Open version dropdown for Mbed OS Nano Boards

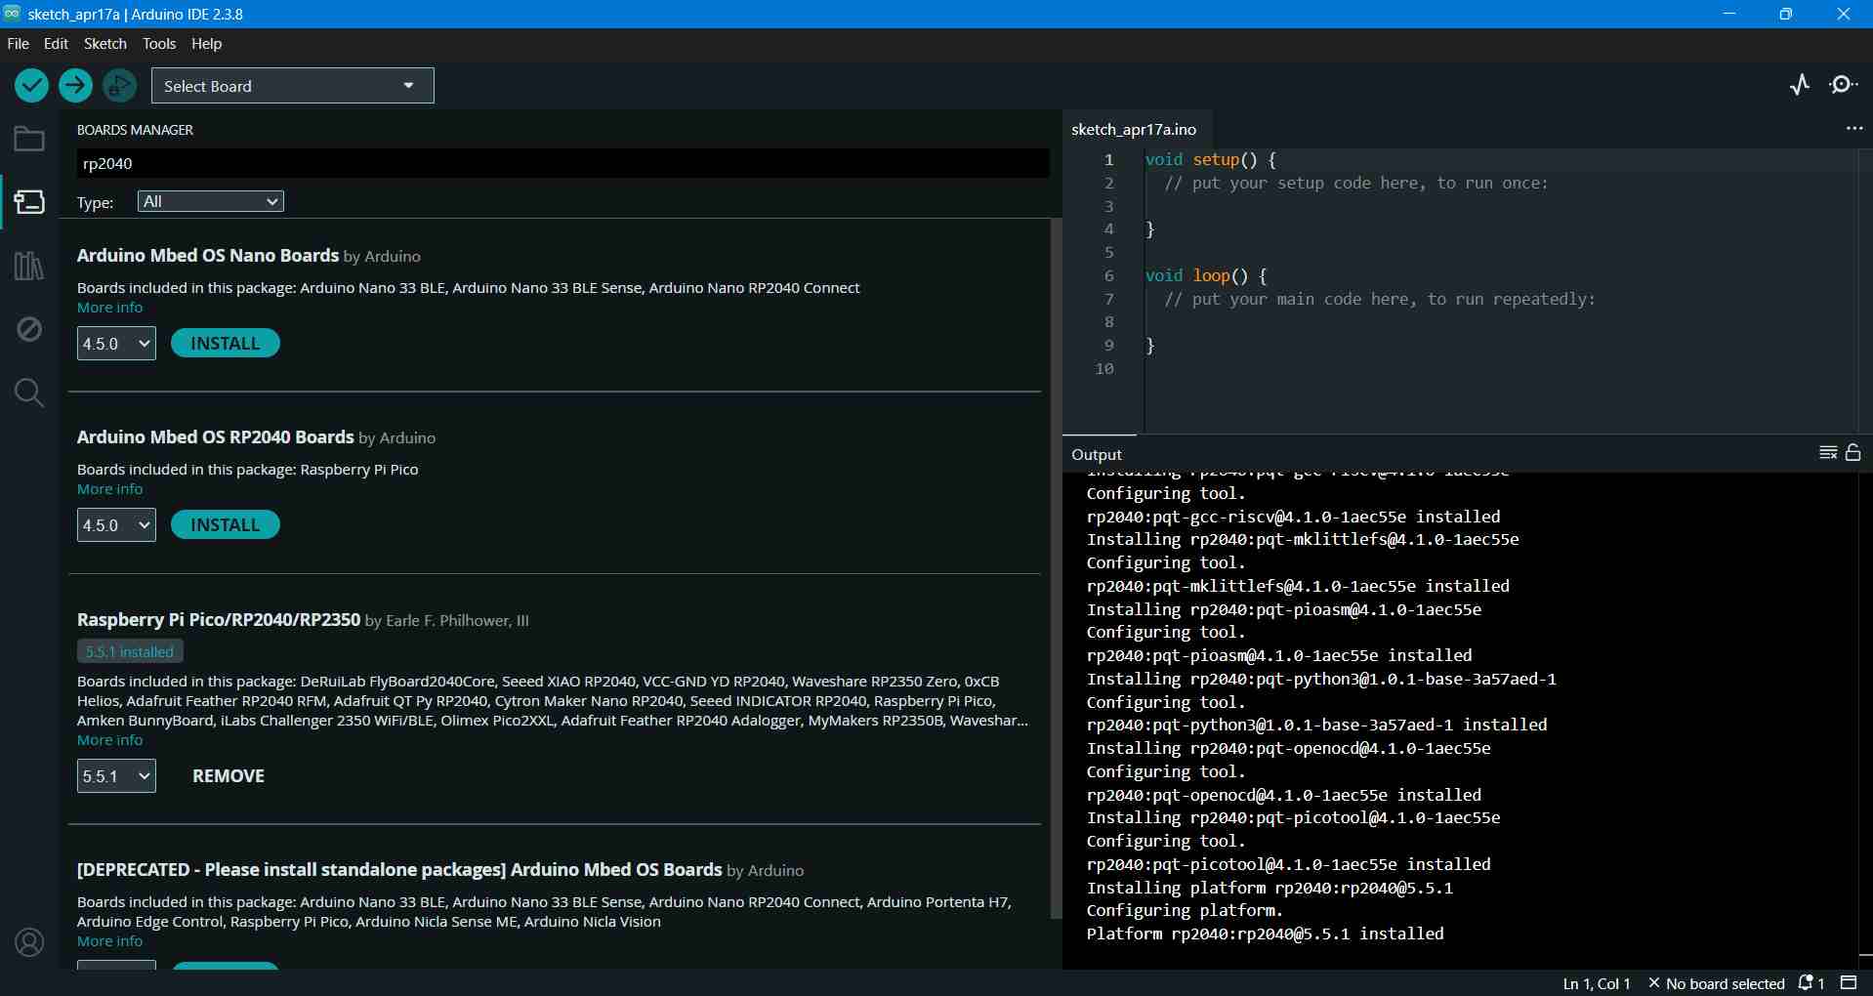(116, 344)
